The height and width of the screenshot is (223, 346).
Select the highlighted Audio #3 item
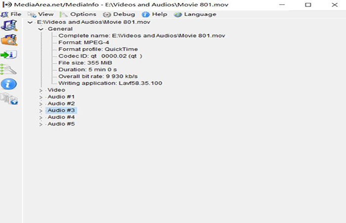click(61, 110)
